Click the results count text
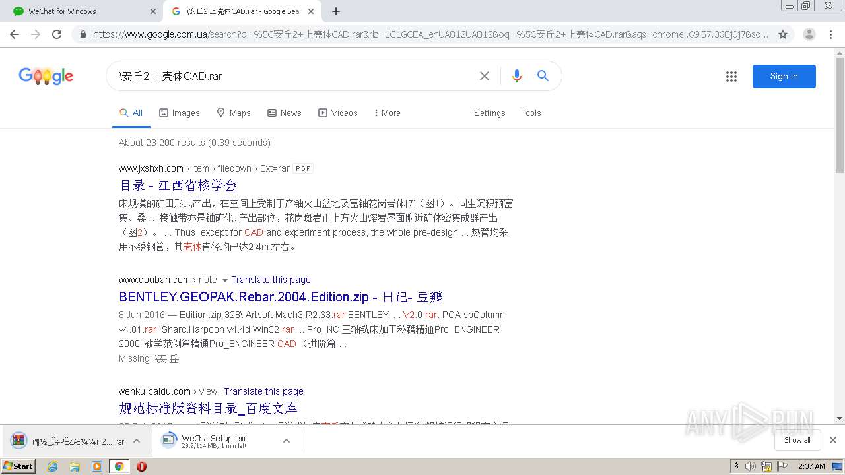845x475 pixels. (x=195, y=142)
